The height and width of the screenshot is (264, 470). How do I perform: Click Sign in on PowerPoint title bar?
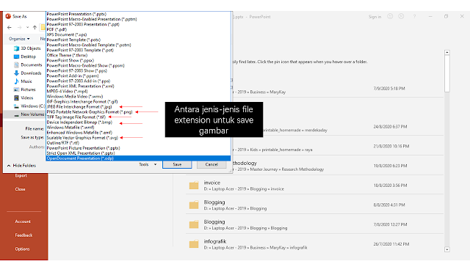tap(375, 17)
